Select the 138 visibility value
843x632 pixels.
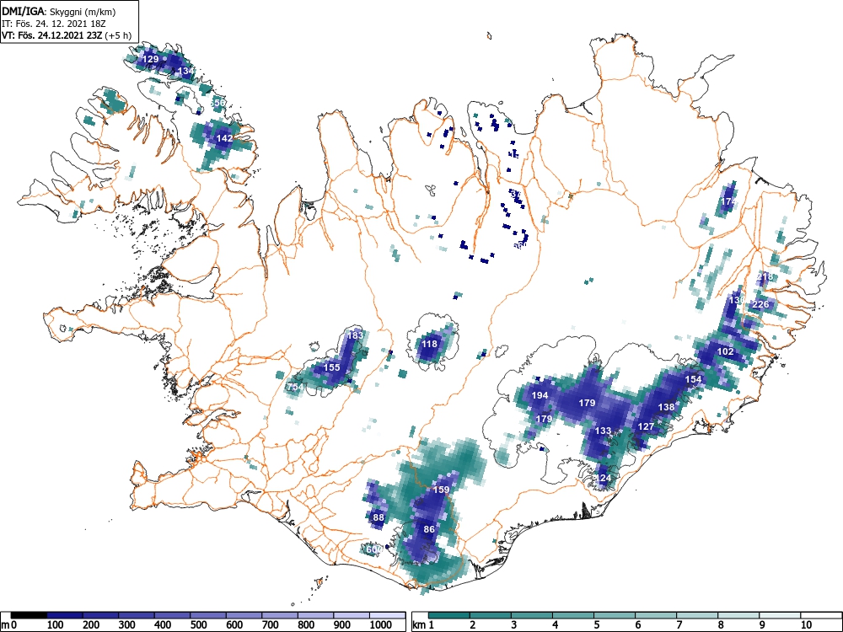coord(666,407)
